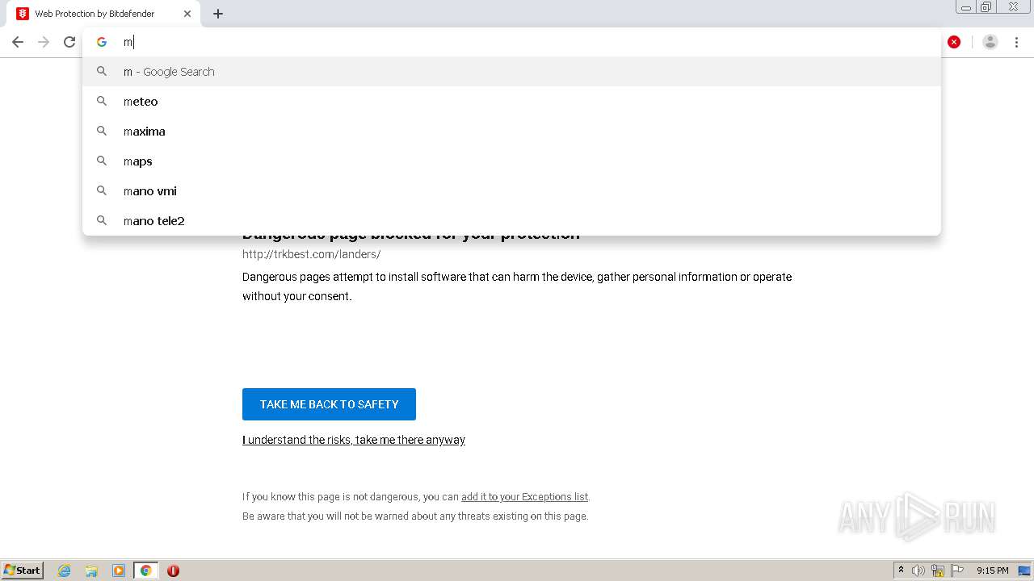This screenshot has width=1034, height=581.
Task: Open the Windows Start menu
Action: tap(23, 570)
